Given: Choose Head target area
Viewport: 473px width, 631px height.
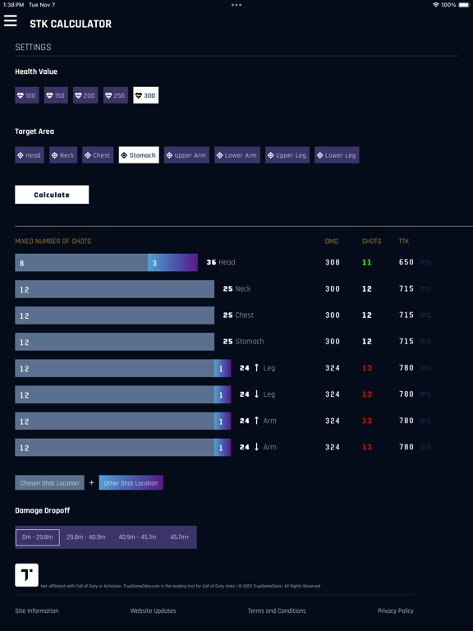Looking at the screenshot, I should click(x=30, y=155).
